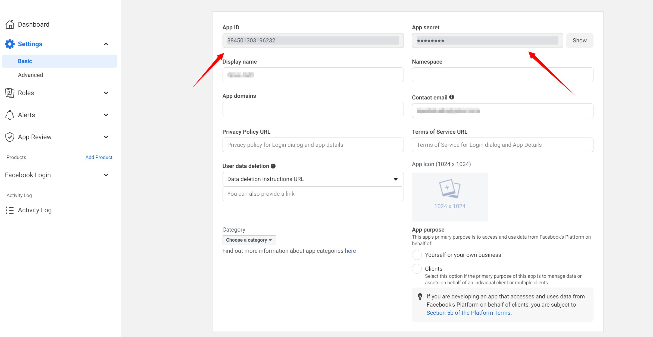The width and height of the screenshot is (653, 337).
Task: Click the Add Product link
Action: (99, 157)
